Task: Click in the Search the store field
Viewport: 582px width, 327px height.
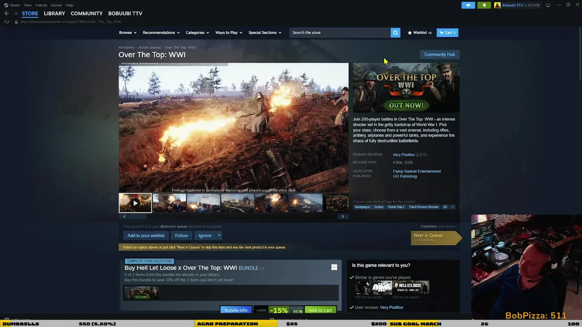Action: 340,33
